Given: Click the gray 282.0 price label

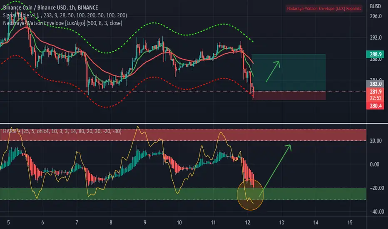Looking at the screenshot, I should pos(375,84).
